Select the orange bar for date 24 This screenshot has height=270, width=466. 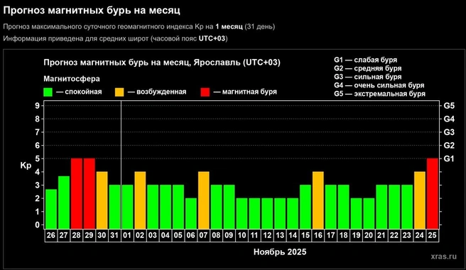coord(420,200)
